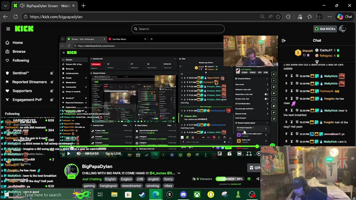Open Xbox app from the taskbar

[x=197, y=194]
